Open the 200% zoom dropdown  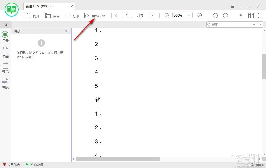point(182,15)
